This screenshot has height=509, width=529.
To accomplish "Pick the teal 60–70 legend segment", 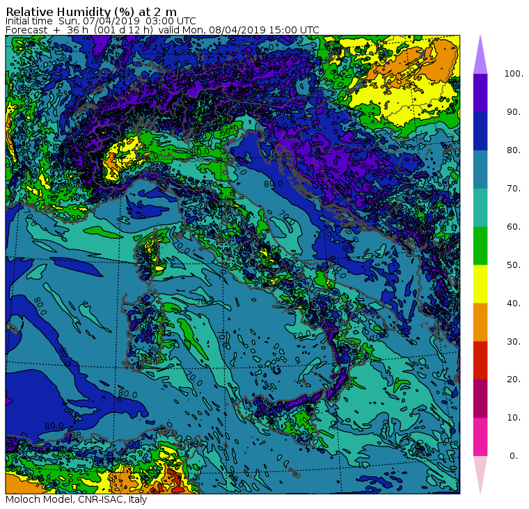I will pos(480,207).
